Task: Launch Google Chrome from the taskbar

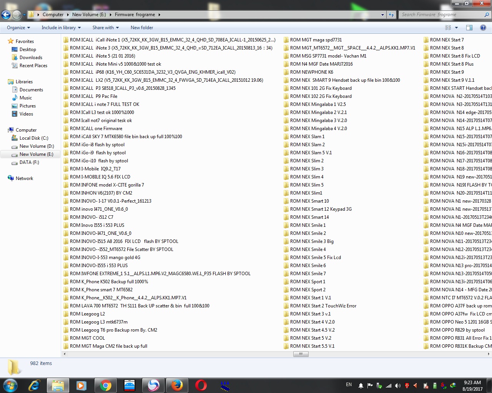Action: [106, 385]
